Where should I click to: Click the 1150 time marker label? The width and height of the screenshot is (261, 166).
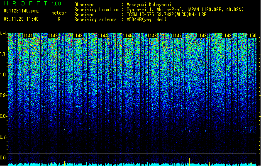click(251, 36)
